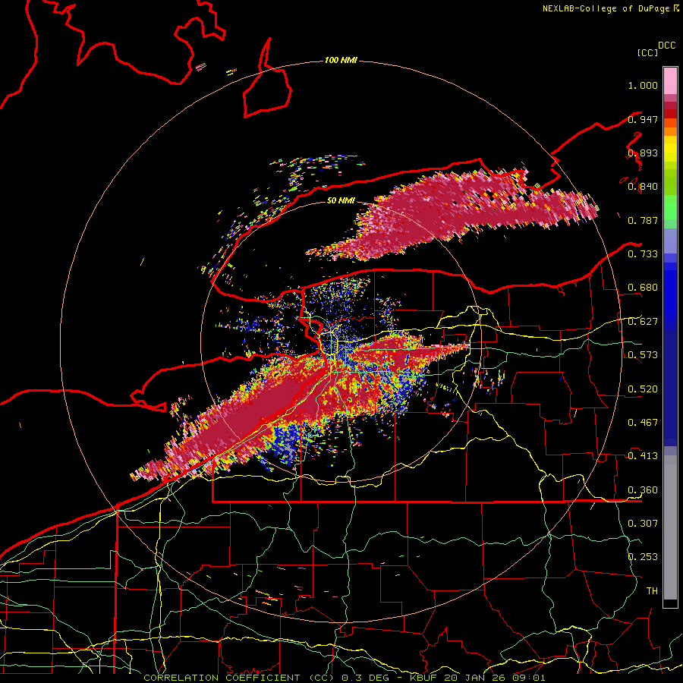Click the "DCC" label above the color scale
683x683 pixels.
point(667,46)
